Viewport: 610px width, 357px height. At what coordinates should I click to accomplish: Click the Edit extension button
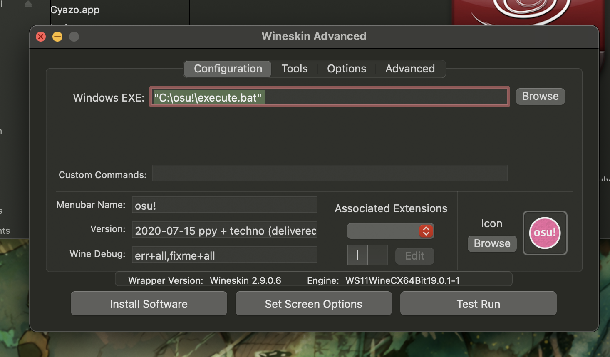[x=415, y=256]
